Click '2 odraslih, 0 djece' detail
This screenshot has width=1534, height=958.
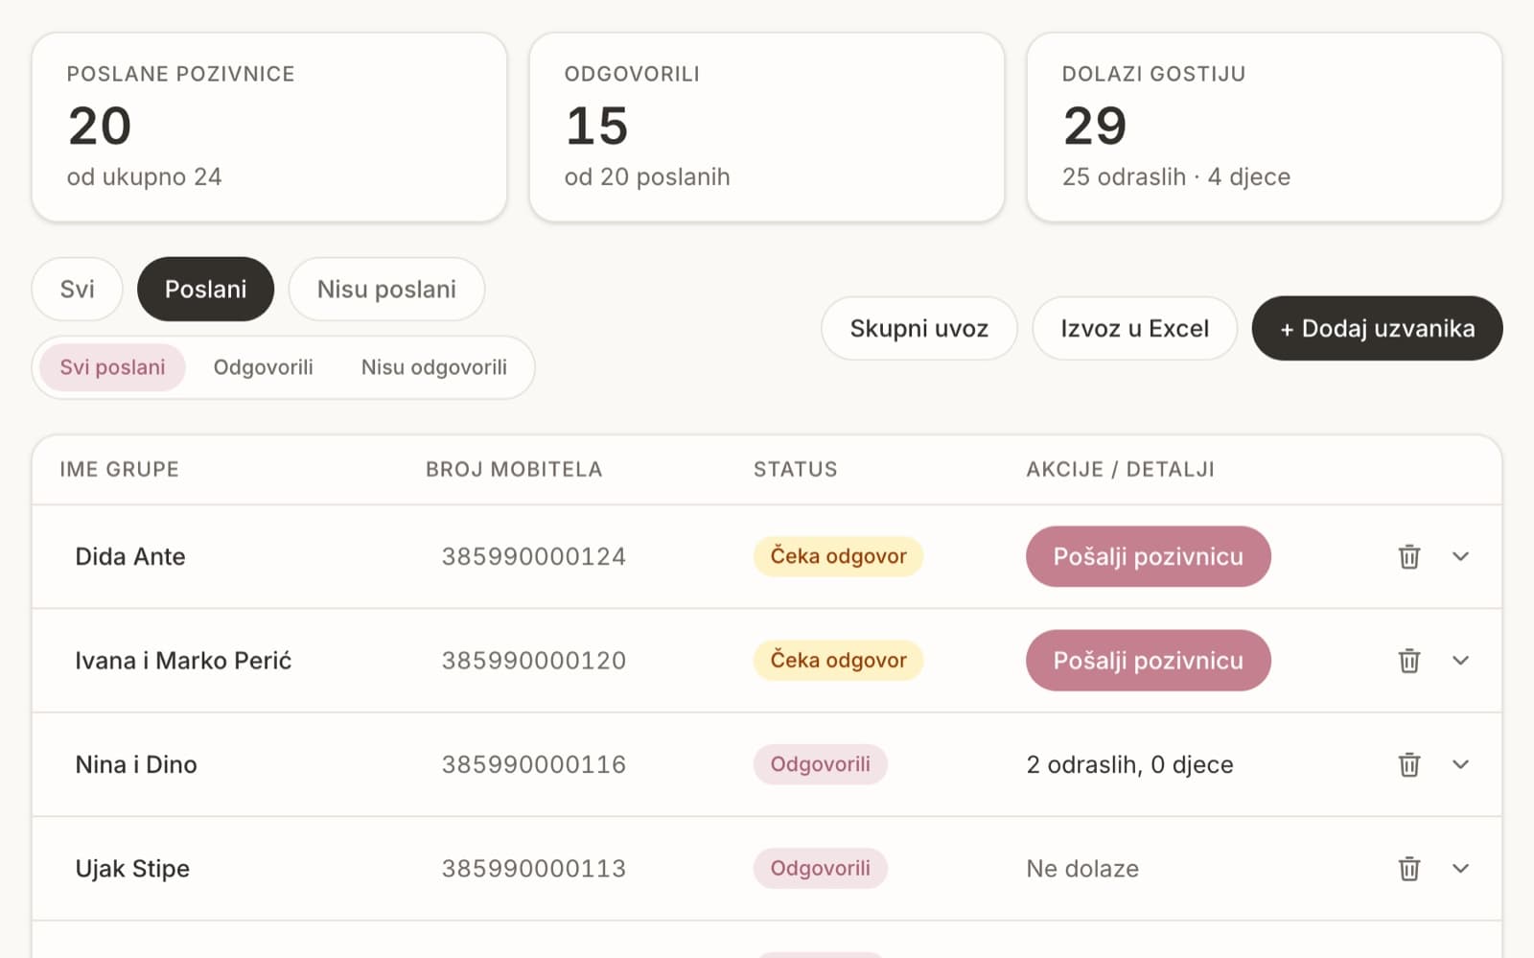point(1129,764)
